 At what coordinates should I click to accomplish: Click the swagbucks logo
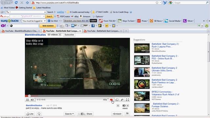pyautogui.click(x=10, y=21)
